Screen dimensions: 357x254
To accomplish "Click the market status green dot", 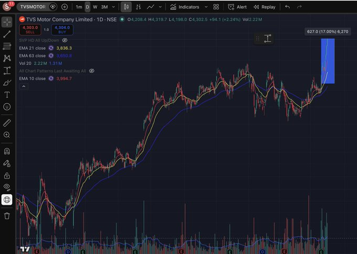I will coord(122,19).
